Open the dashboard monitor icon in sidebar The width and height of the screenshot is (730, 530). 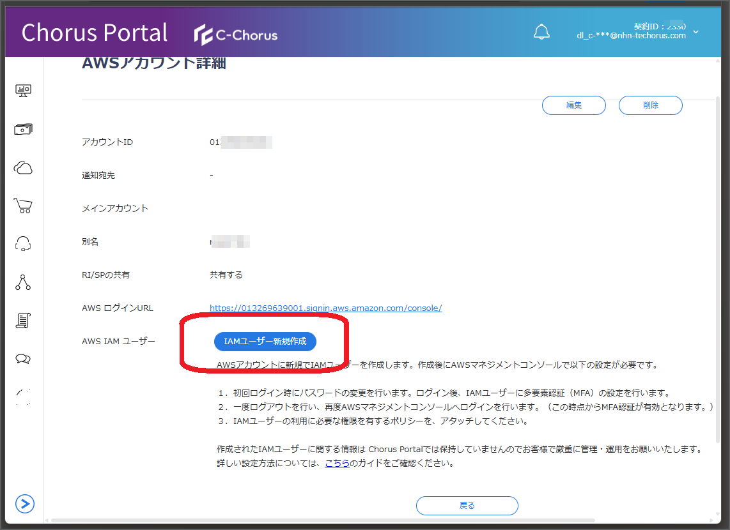23,90
